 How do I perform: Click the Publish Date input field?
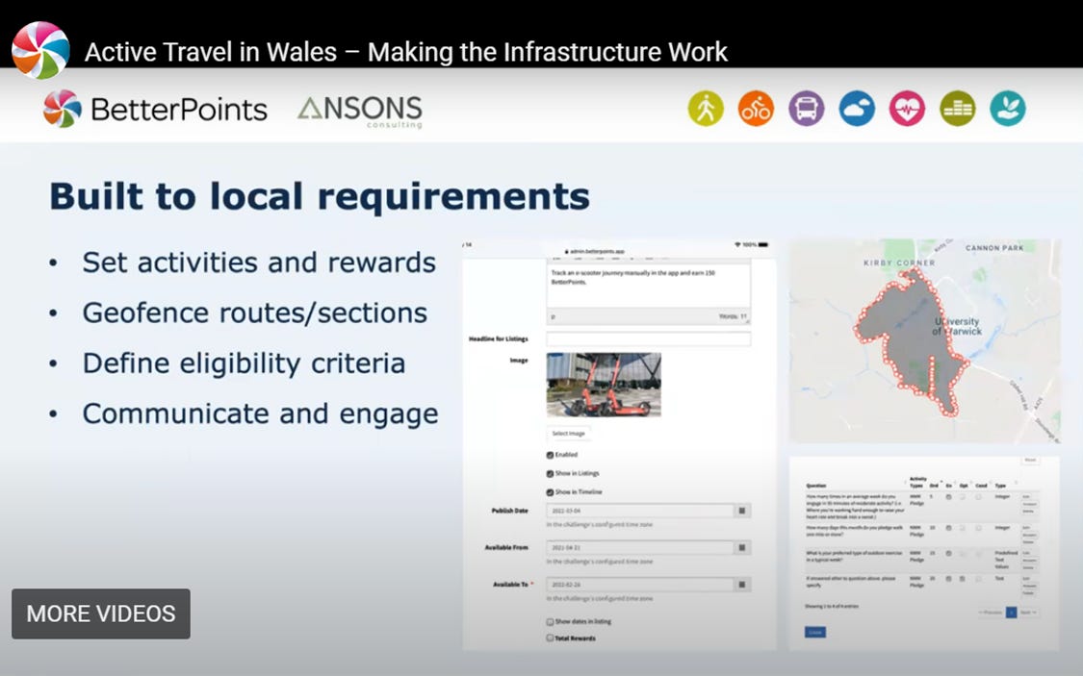tap(640, 511)
